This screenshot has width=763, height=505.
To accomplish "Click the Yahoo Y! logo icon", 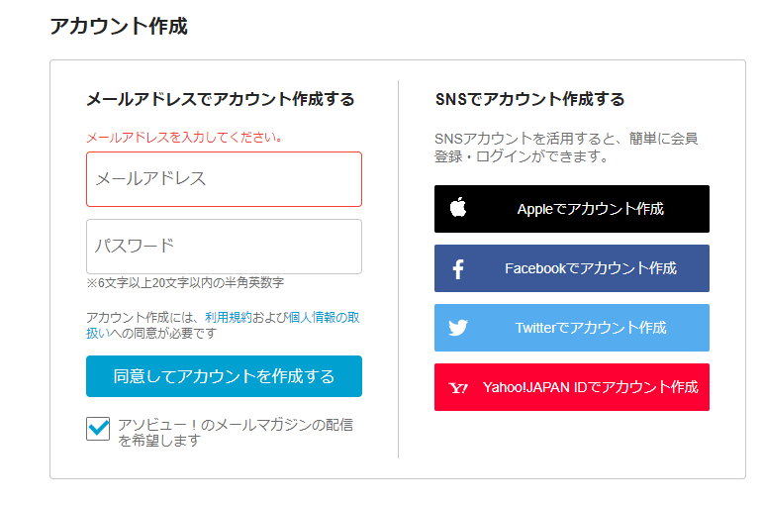I will (458, 387).
